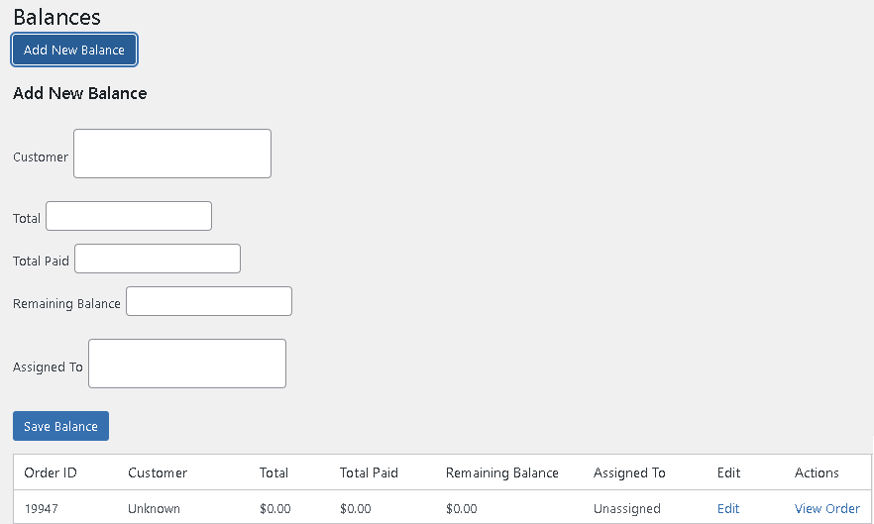Click the Order ID column header
The height and width of the screenshot is (524, 874).
pos(51,472)
